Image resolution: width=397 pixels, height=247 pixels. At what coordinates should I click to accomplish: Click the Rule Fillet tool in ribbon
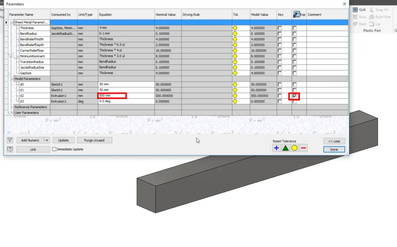pyautogui.click(x=380, y=17)
